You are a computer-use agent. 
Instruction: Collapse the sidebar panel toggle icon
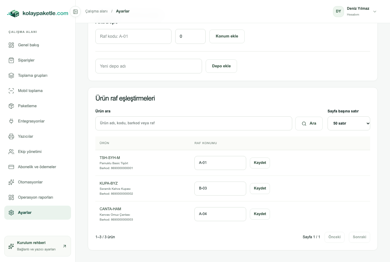(x=75, y=12)
